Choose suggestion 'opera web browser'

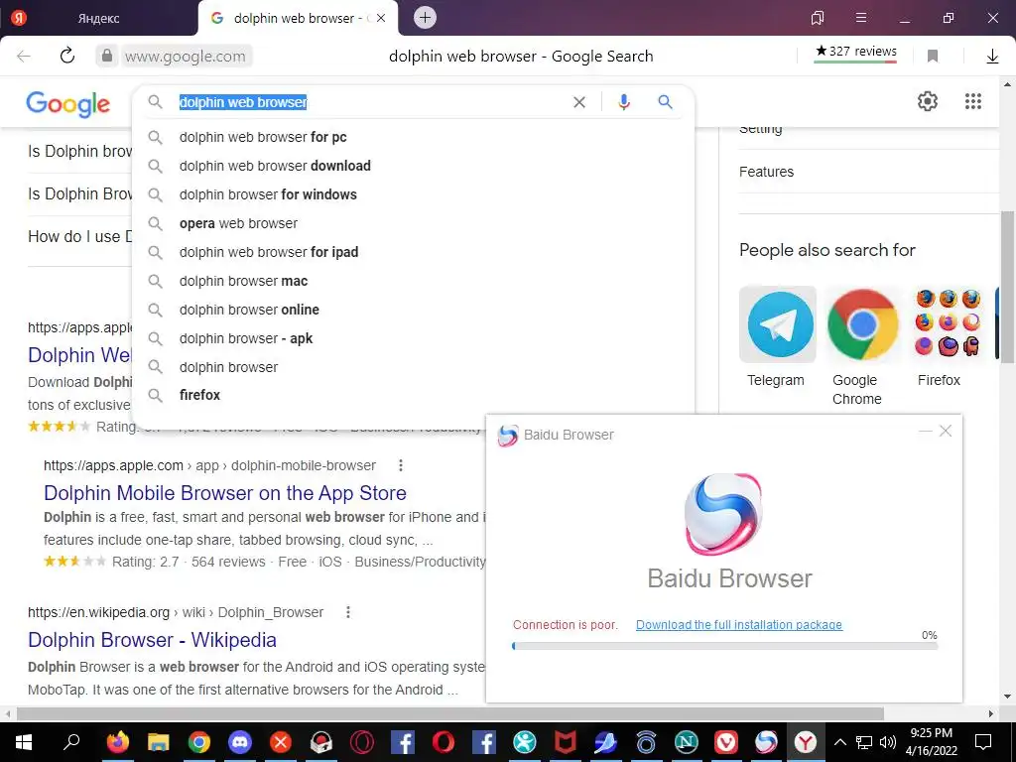click(x=414, y=223)
